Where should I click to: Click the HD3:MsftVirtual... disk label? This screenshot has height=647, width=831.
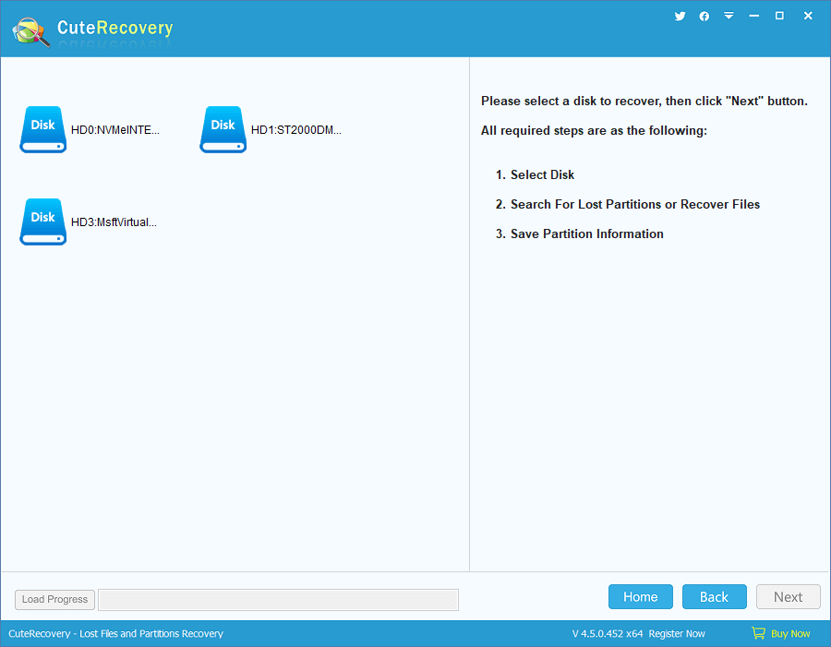114,222
